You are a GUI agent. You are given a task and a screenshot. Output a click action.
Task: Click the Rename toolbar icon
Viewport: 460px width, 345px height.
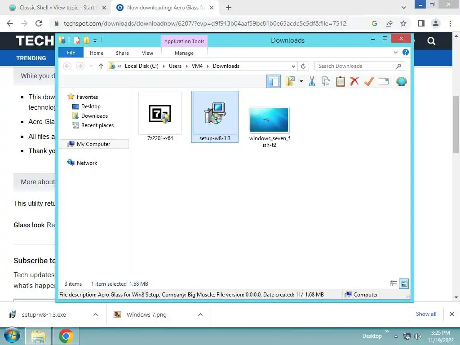click(384, 81)
